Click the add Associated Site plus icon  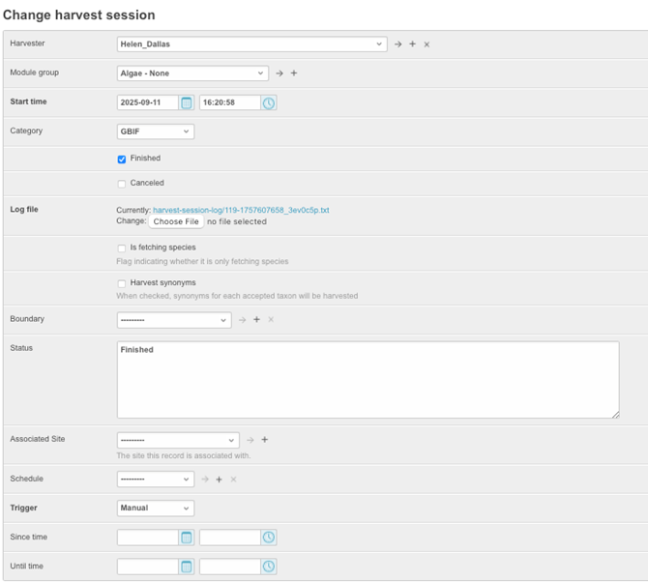(x=264, y=440)
